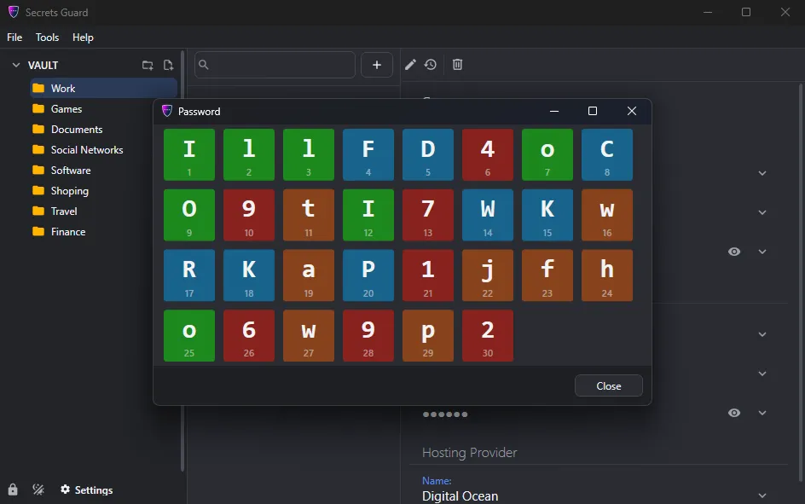Open the File menu

pos(14,38)
